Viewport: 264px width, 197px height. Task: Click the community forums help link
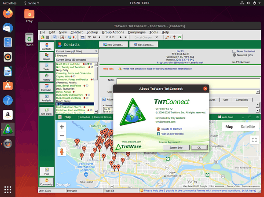[x=200, y=190]
